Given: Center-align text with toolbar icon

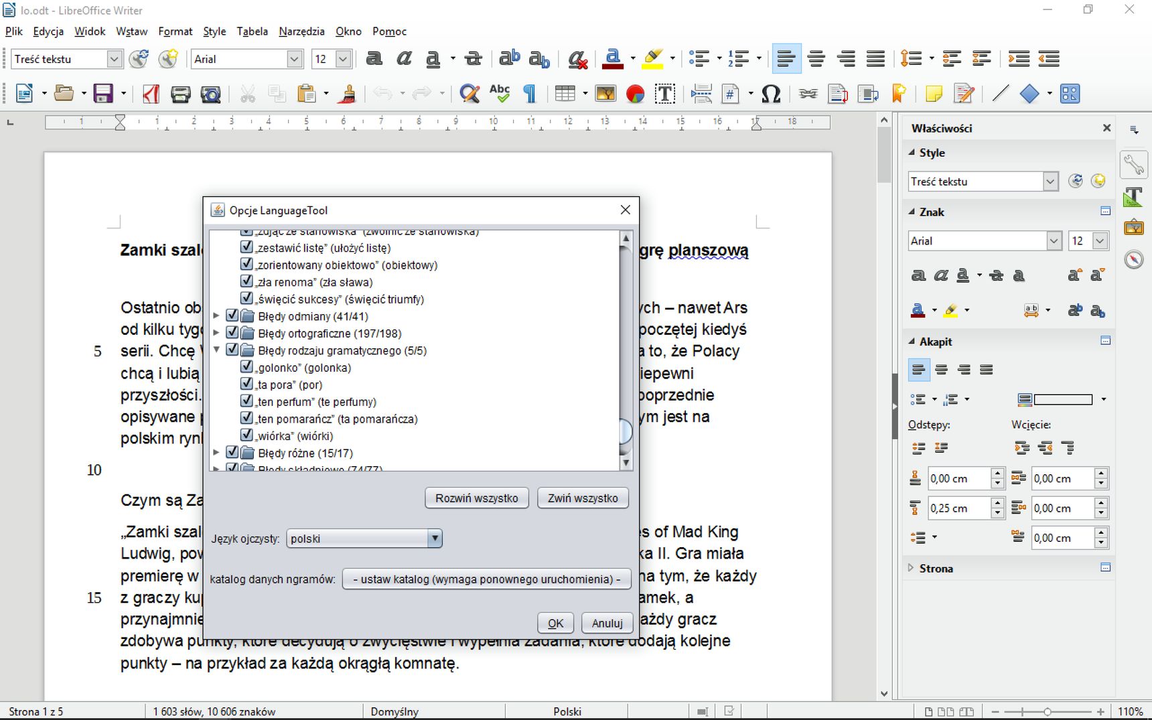Looking at the screenshot, I should [x=816, y=59].
